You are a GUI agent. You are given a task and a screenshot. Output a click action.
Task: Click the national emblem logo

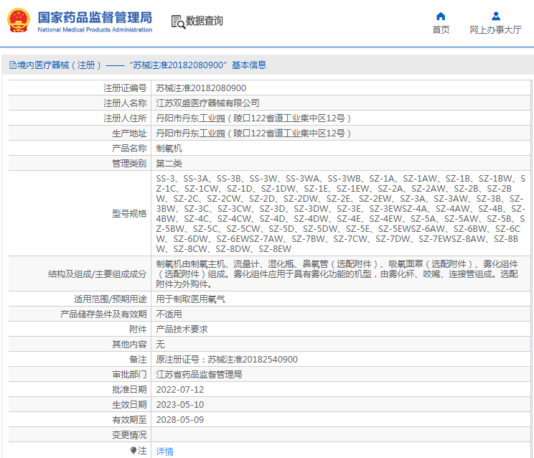click(x=19, y=21)
